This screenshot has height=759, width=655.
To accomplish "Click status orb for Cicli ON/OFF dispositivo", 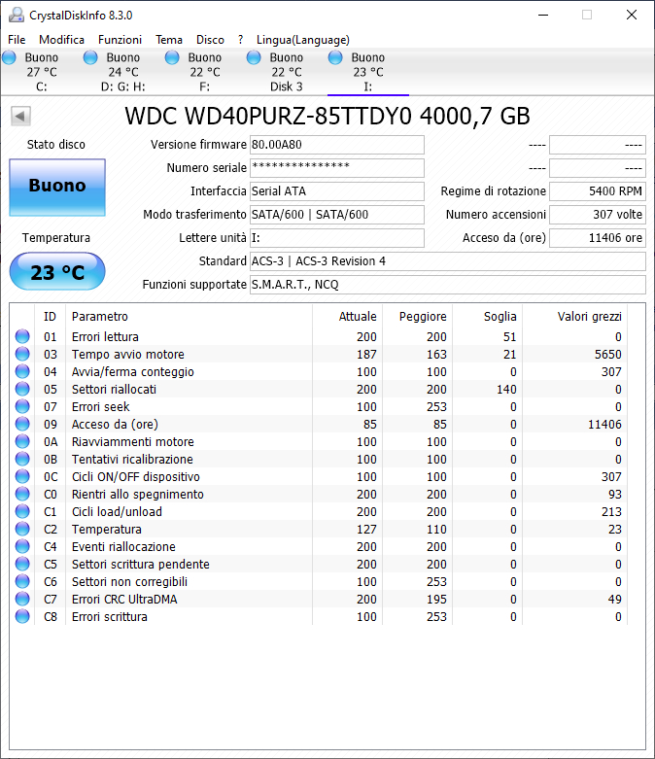I will click(x=22, y=476).
